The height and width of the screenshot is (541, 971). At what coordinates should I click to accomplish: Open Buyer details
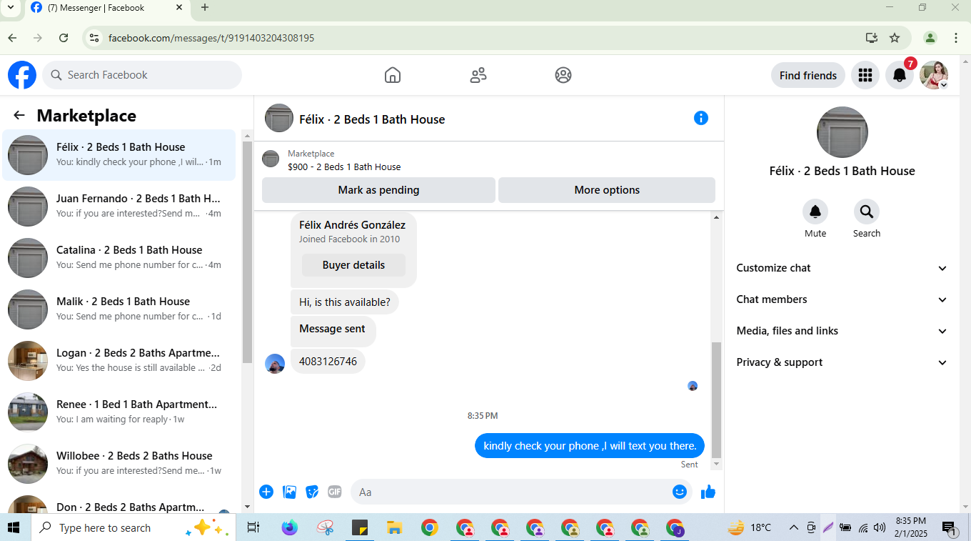353,265
